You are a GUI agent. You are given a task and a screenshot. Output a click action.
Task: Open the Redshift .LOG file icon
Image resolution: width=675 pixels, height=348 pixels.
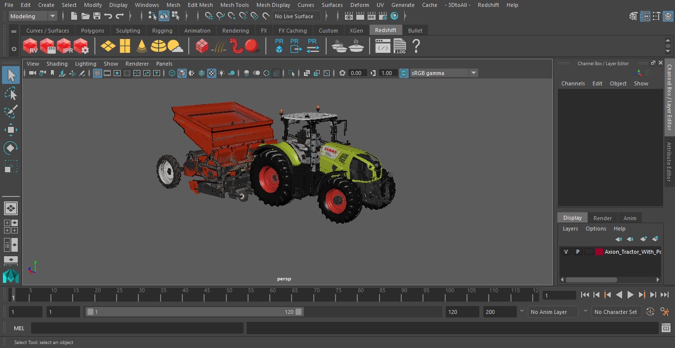click(400, 46)
